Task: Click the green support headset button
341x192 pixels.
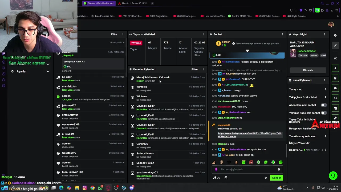Action: (x=333, y=175)
